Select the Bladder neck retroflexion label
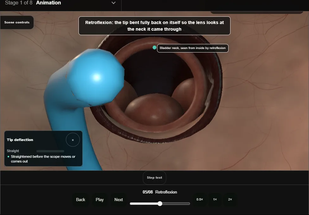The image size is (309, 215). pos(193,48)
